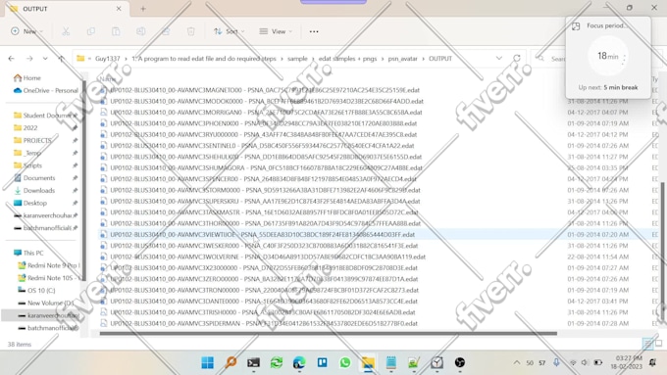Close the OUTPUT tab

click(x=119, y=9)
